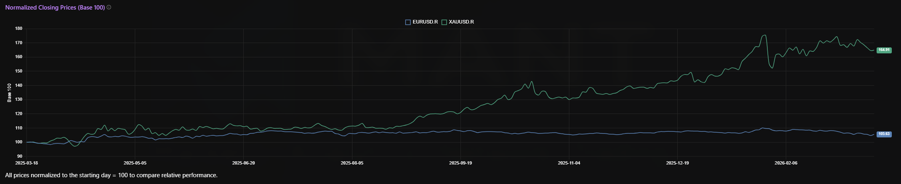Image resolution: width=901 pixels, height=184 pixels.
Task: Toggle the EURUSD.R series via its legend label
Action: 425,22
